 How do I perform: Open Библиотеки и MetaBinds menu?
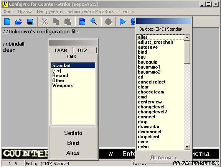click(x=91, y=11)
